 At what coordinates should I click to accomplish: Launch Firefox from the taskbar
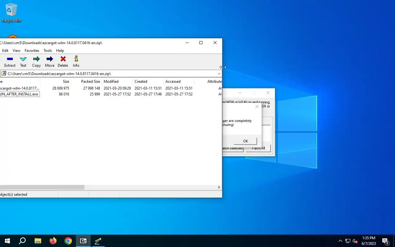tap(53, 241)
